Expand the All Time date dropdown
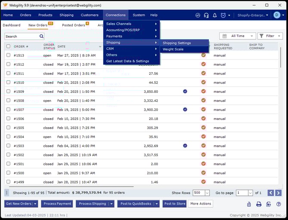Screen dimensions: 288x220 [237, 36]
